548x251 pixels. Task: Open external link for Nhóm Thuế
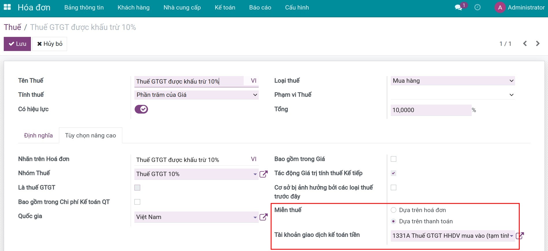pyautogui.click(x=263, y=174)
